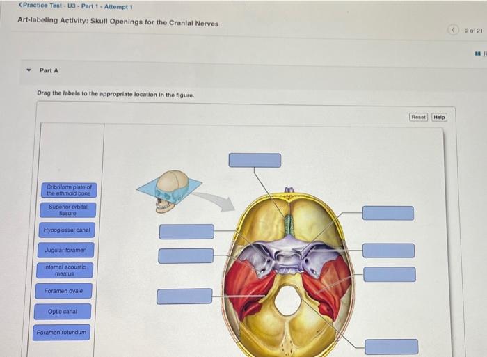Click the previous question arrow icon
Image resolution: width=487 pixels, height=357 pixels.
coord(453,30)
